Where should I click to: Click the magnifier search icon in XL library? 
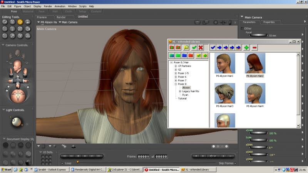(186, 47)
